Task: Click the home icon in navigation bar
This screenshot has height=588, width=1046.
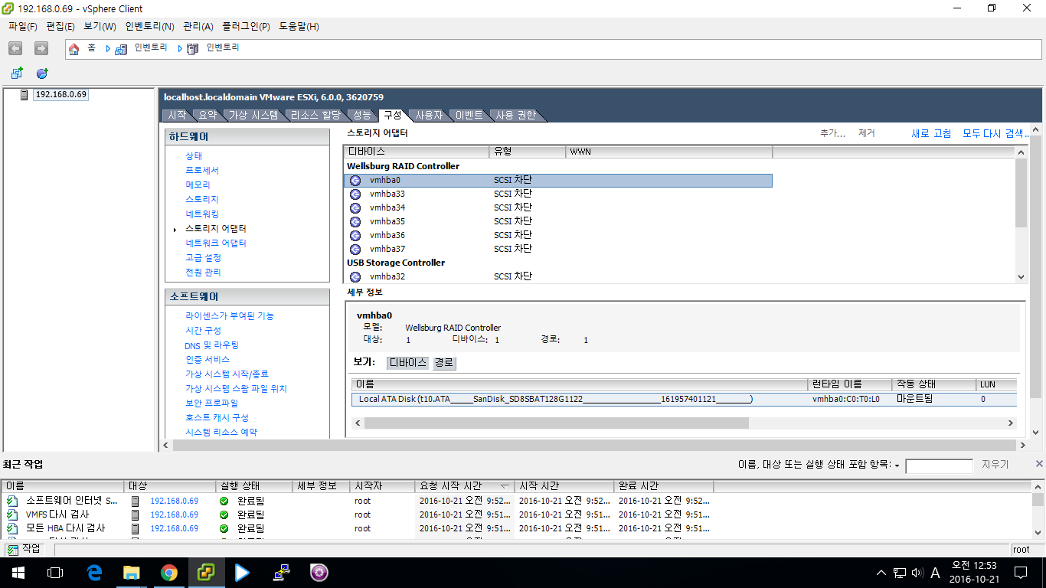Action: 74,49
